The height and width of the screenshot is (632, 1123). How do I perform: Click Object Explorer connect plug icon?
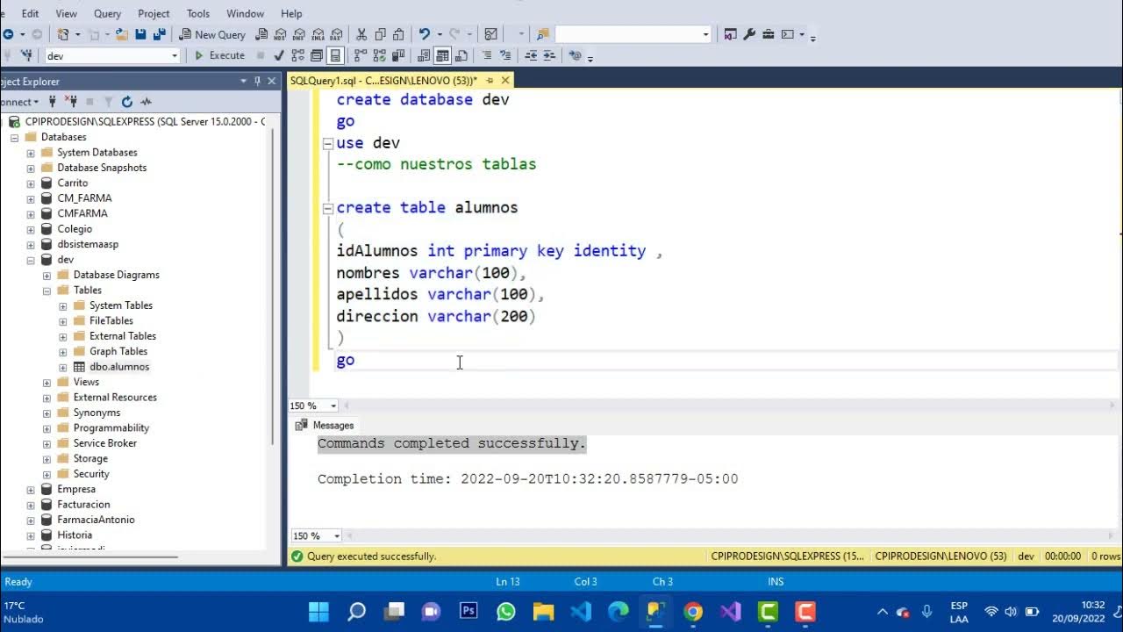(53, 102)
